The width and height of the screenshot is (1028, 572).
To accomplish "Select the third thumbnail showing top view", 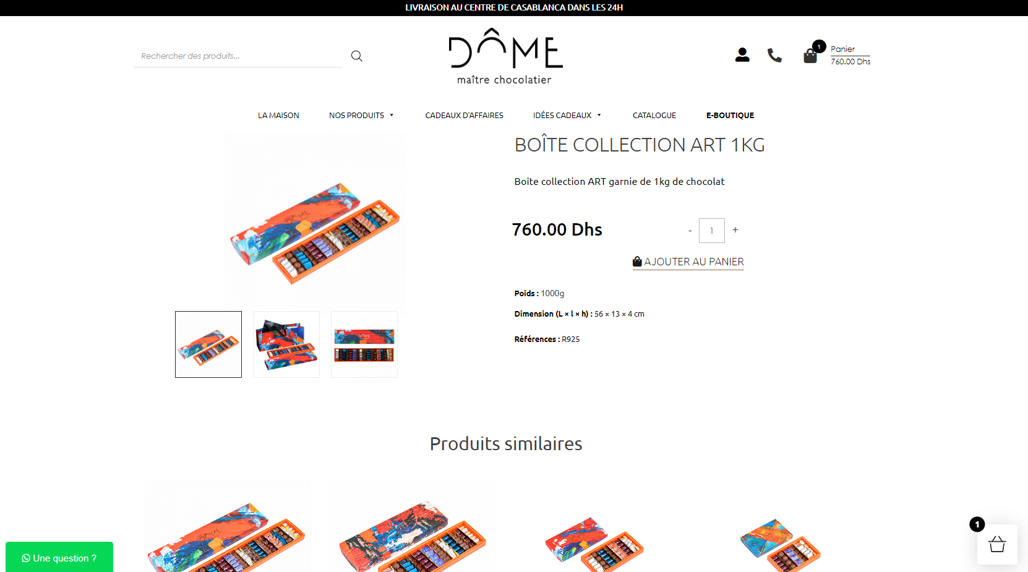I will click(364, 344).
